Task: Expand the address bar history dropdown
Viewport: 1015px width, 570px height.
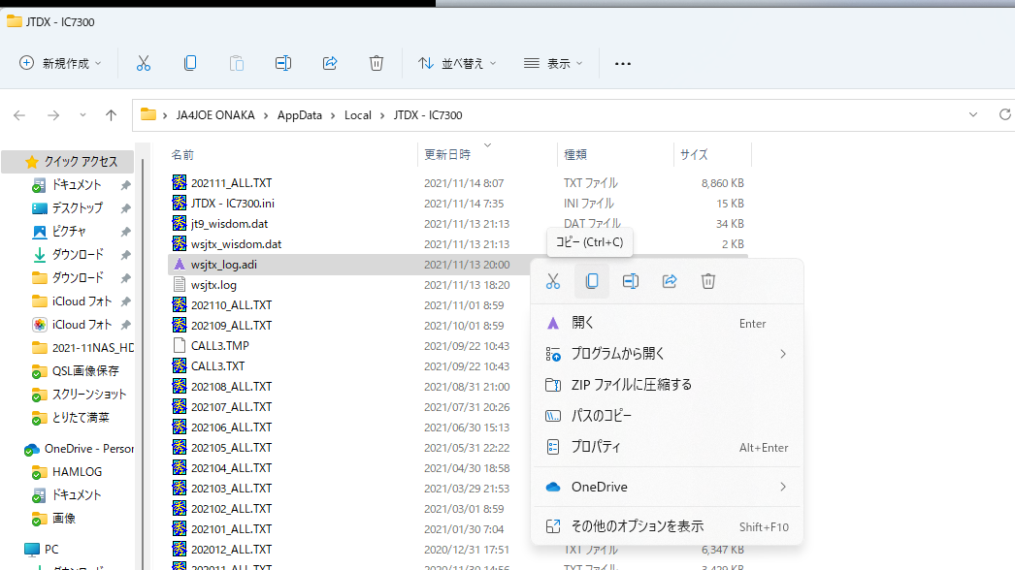Action: pyautogui.click(x=973, y=114)
